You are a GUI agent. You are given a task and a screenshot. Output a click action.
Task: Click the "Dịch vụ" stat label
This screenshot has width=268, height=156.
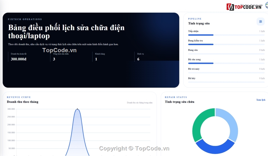140,54
